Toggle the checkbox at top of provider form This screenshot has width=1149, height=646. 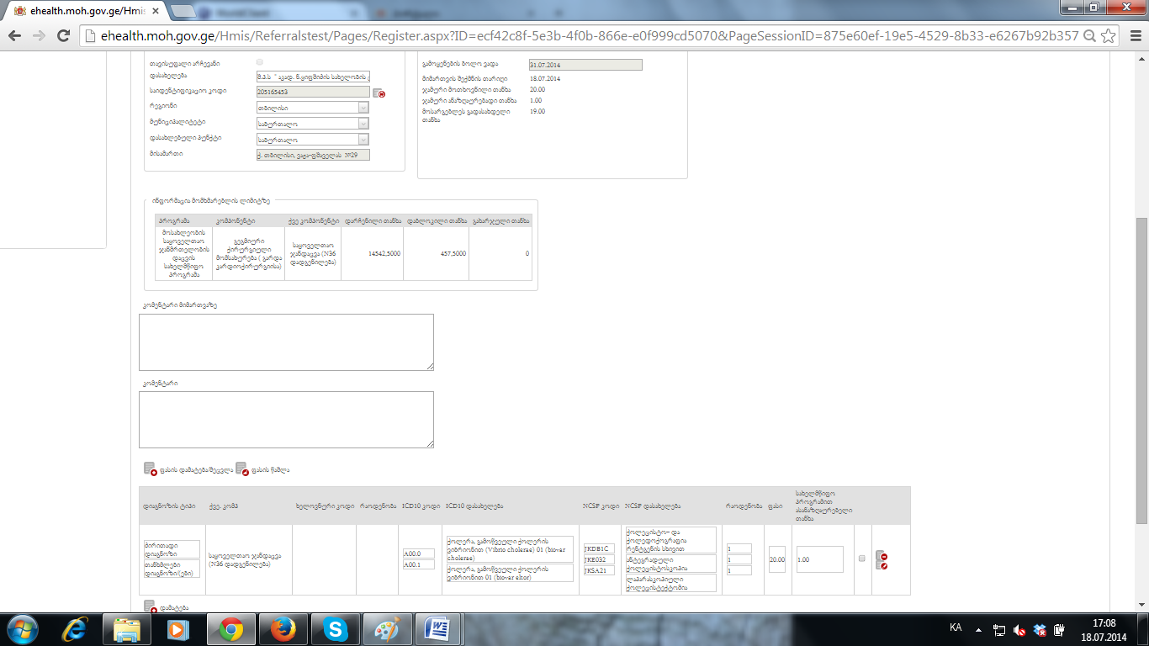(x=259, y=62)
